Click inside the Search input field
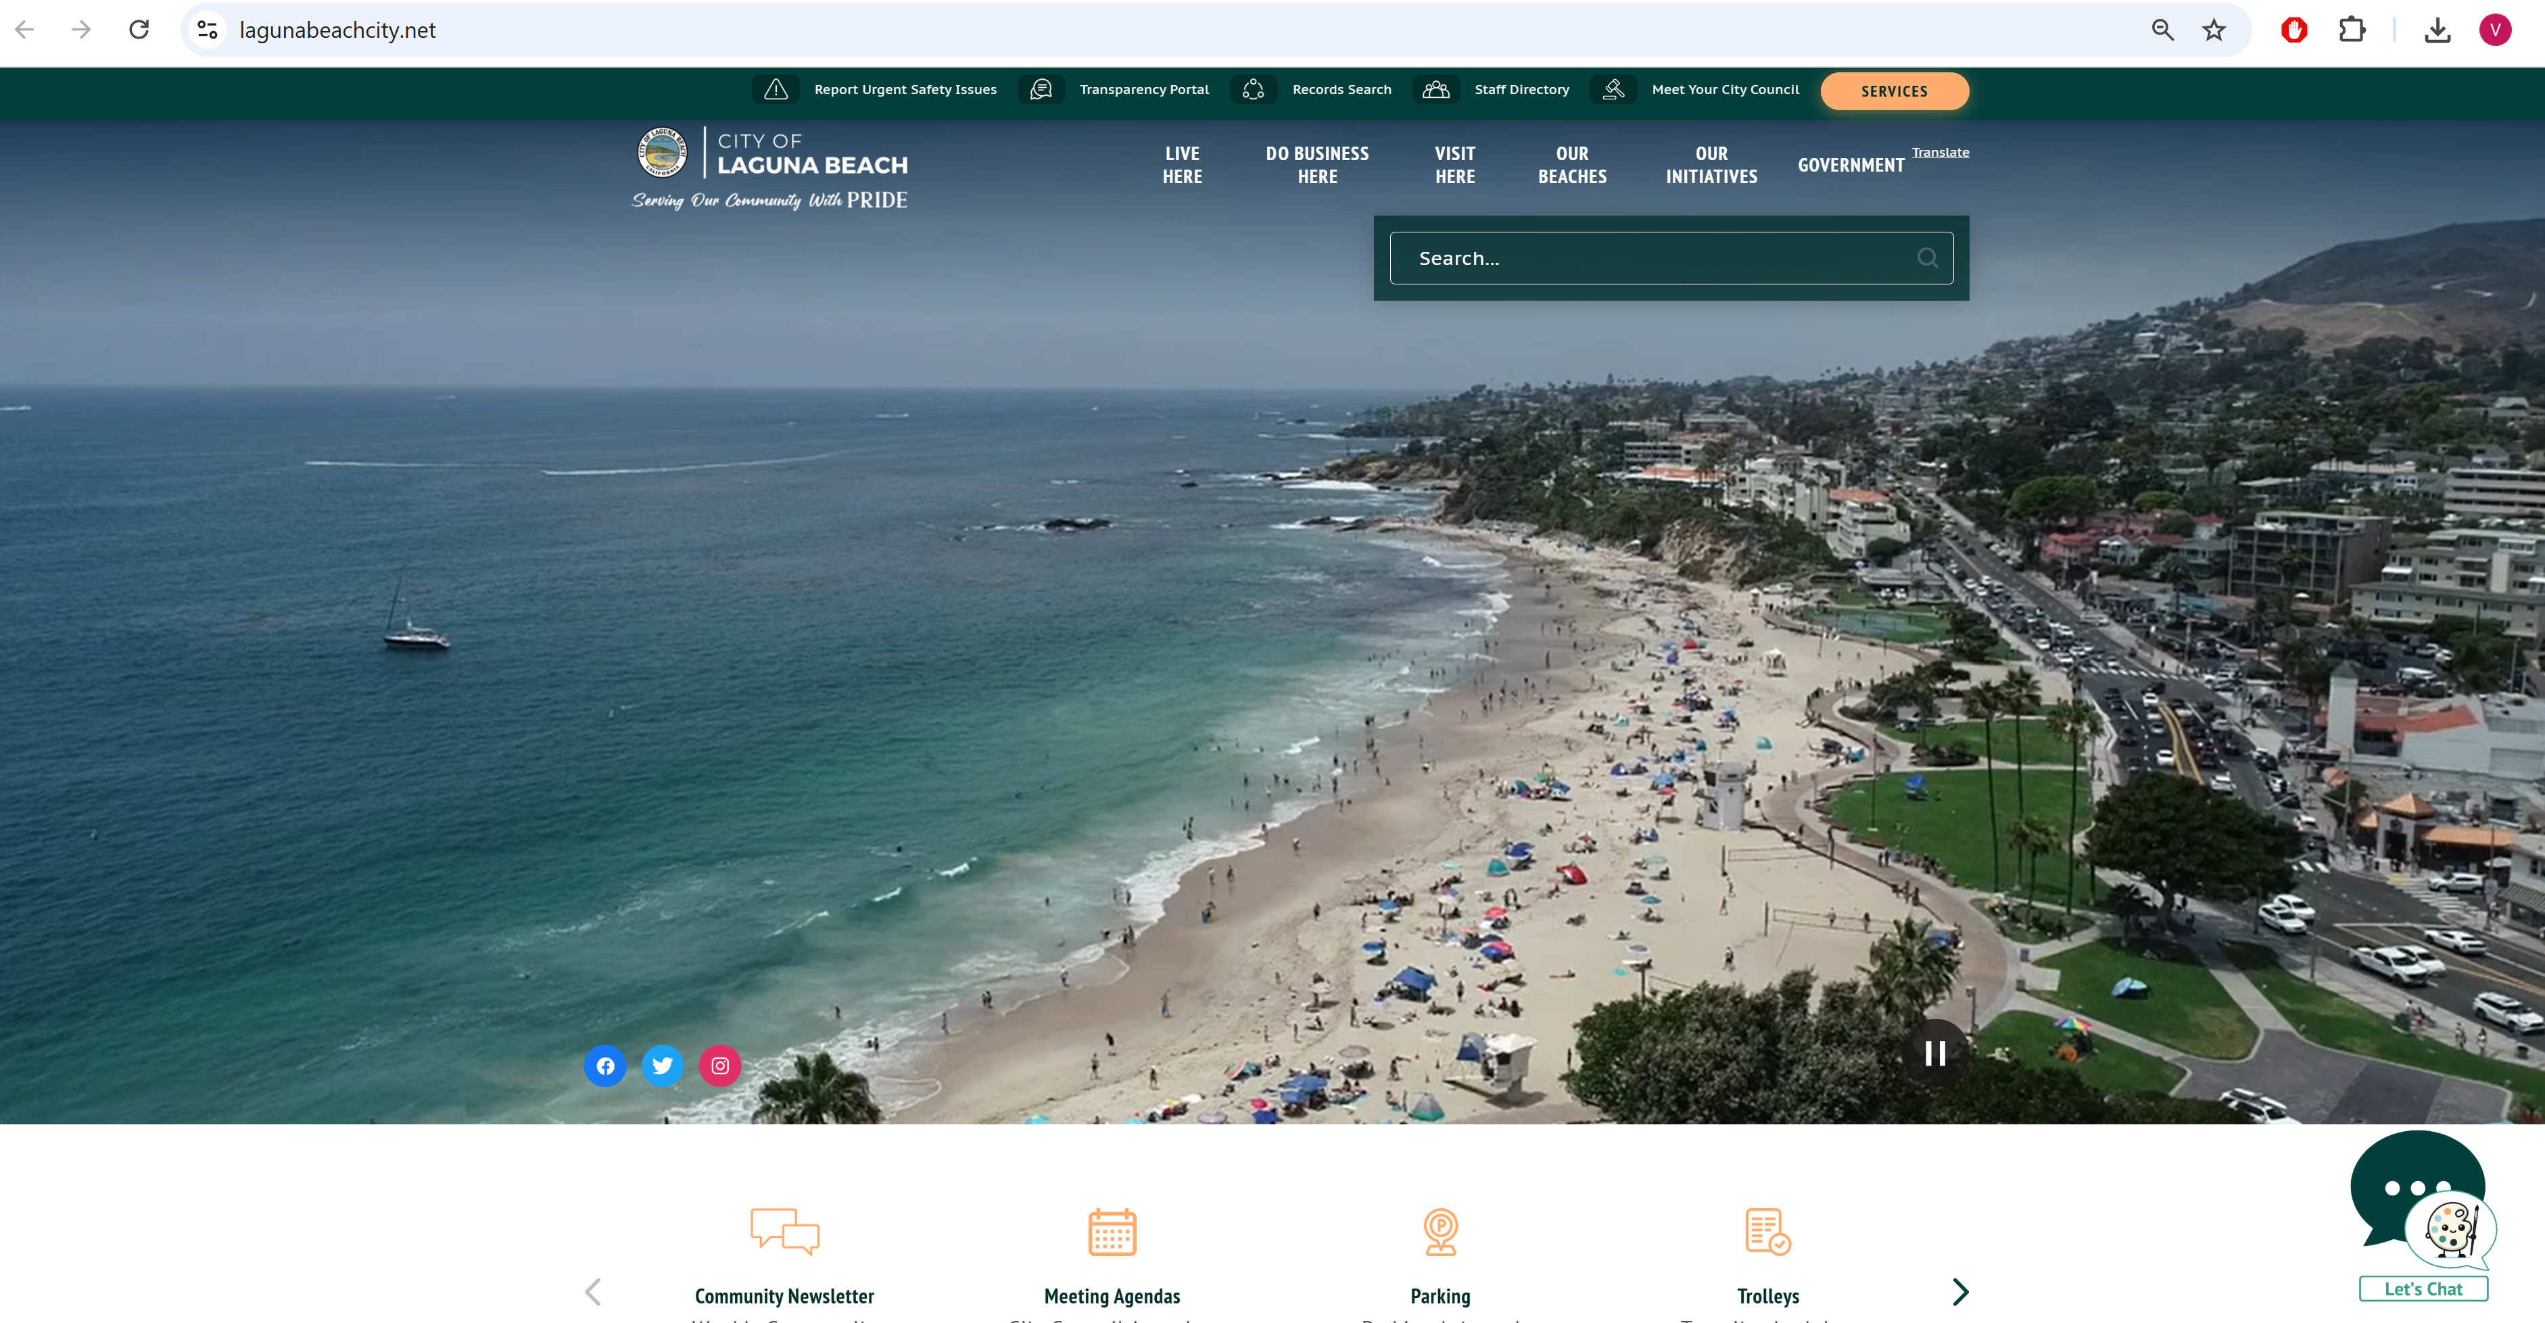Image resolution: width=2545 pixels, height=1323 pixels. coord(1650,257)
